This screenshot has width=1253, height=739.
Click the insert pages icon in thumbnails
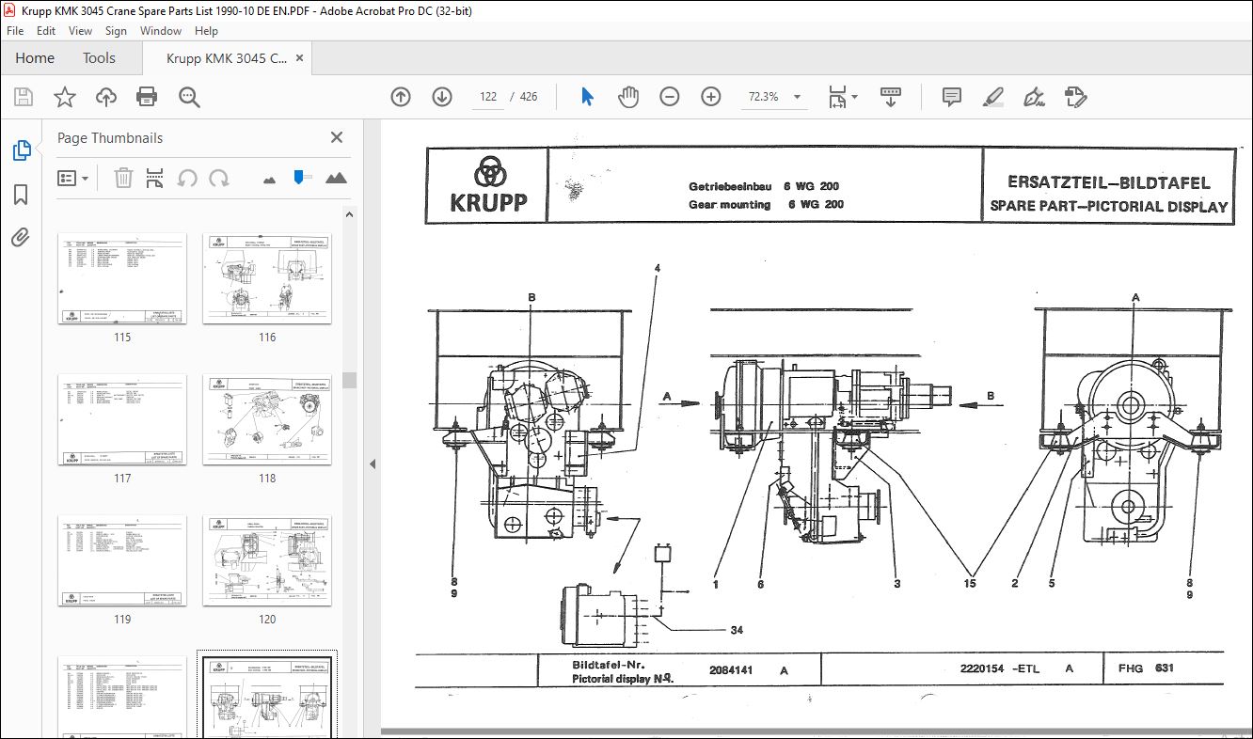pos(155,178)
